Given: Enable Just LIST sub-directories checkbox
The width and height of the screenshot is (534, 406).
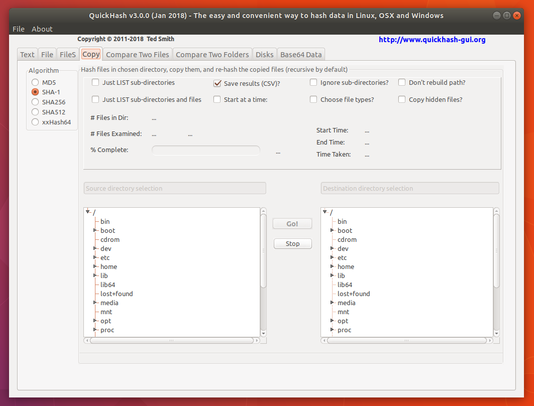Looking at the screenshot, I should tap(95, 82).
